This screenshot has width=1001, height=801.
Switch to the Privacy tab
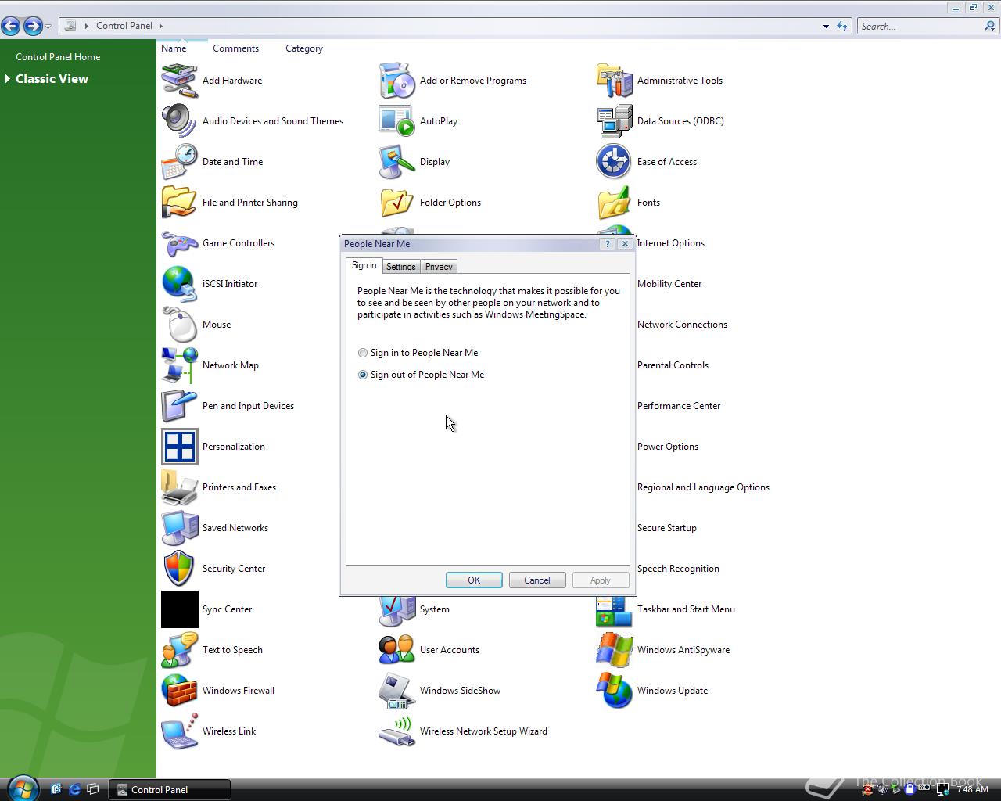click(439, 267)
